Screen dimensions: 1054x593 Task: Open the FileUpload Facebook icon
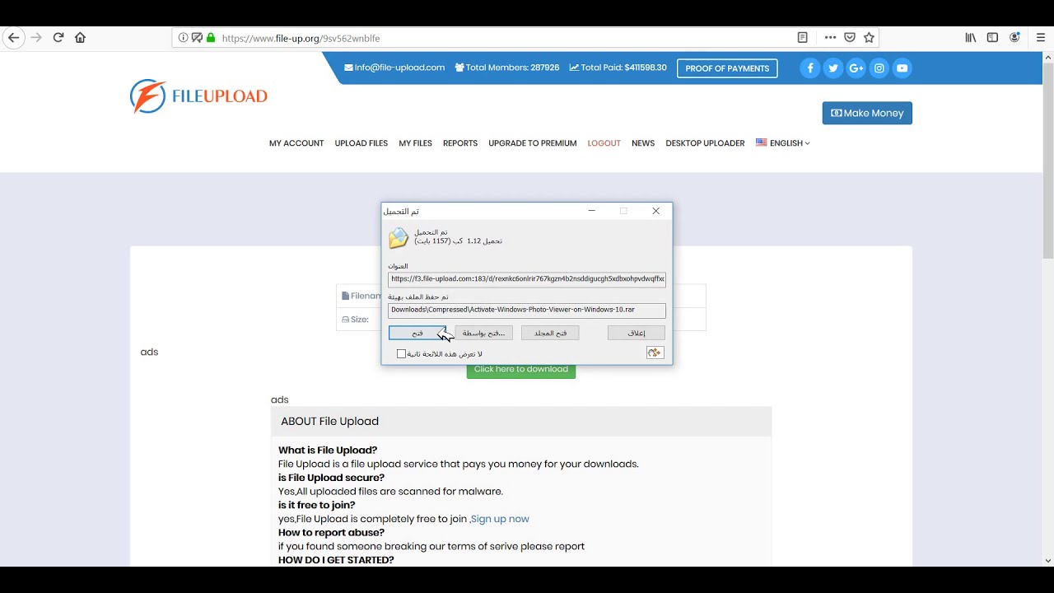pos(810,68)
